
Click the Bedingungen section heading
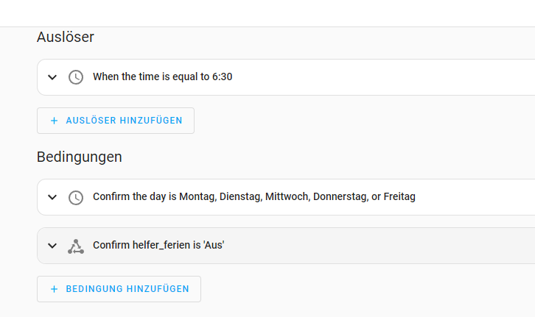pos(79,157)
